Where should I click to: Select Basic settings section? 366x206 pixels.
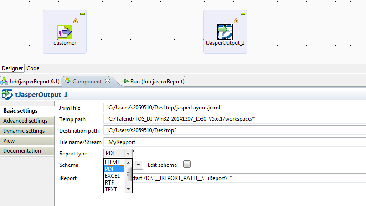click(27, 111)
